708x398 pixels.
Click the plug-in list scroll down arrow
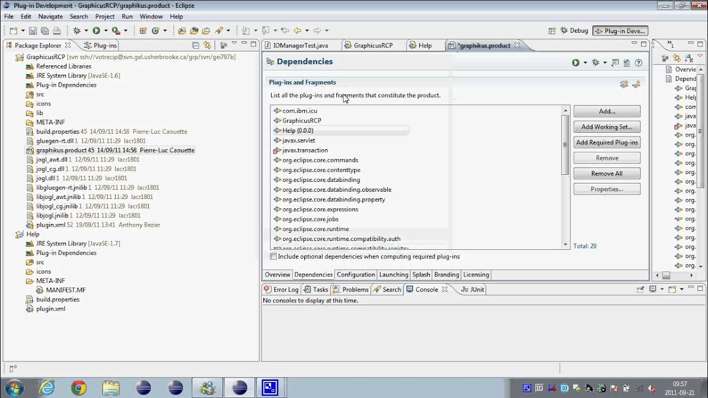click(565, 244)
